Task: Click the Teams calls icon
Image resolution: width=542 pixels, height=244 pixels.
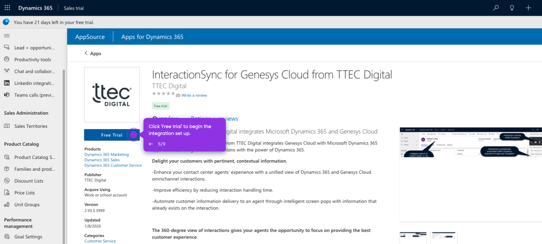Action: coord(7,95)
